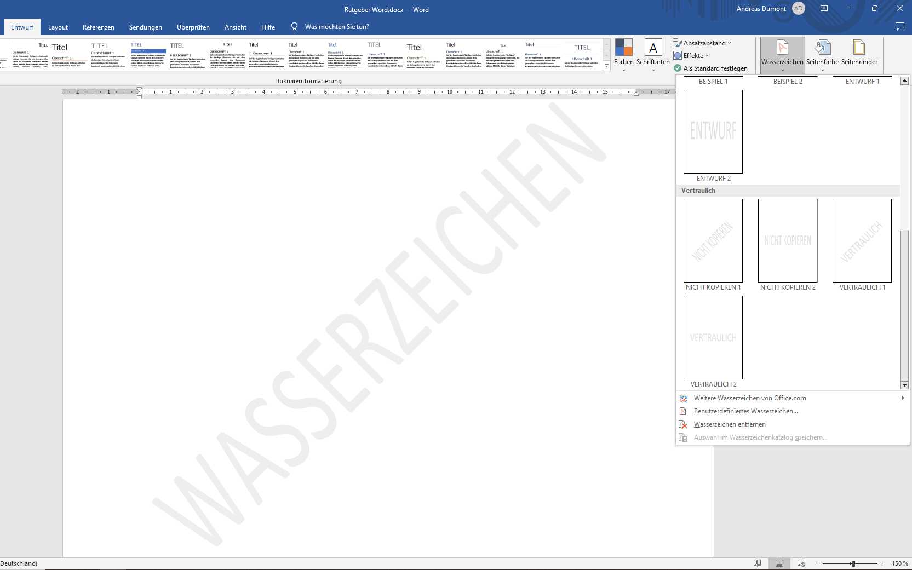Click Was möchten Sie tun search field
This screenshot has width=912, height=570.
(337, 26)
